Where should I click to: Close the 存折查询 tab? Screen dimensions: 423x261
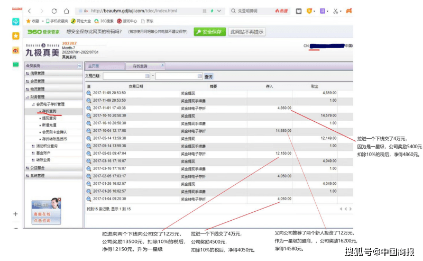click(162, 65)
